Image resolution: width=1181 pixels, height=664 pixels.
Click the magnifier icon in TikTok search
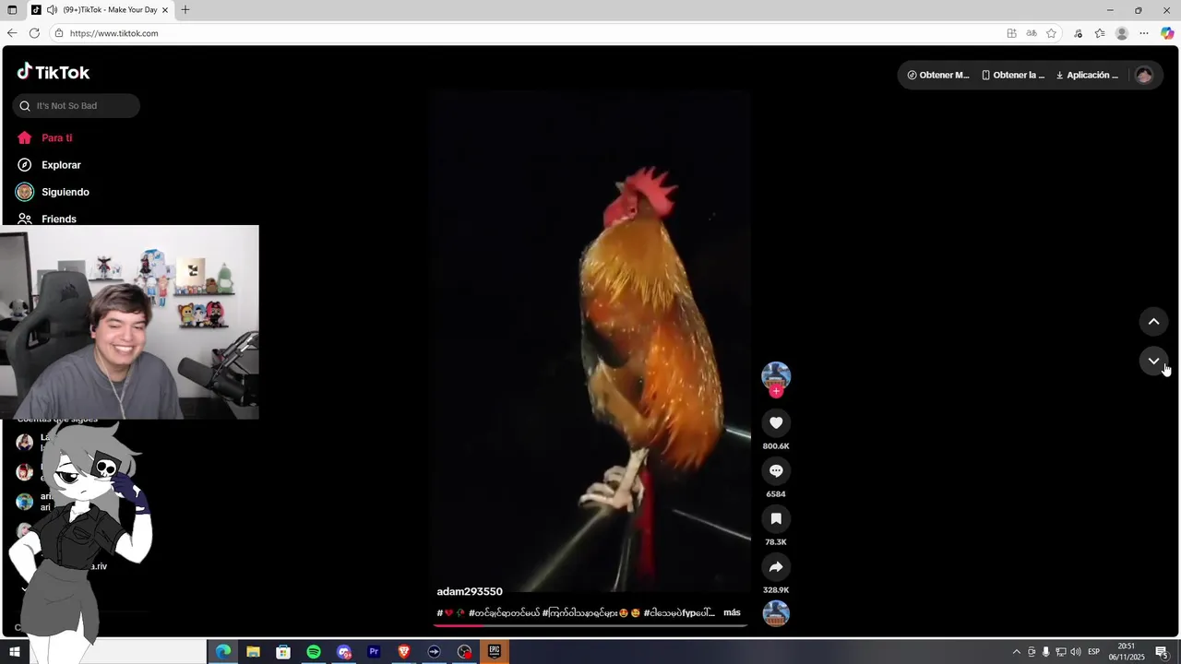pos(25,105)
